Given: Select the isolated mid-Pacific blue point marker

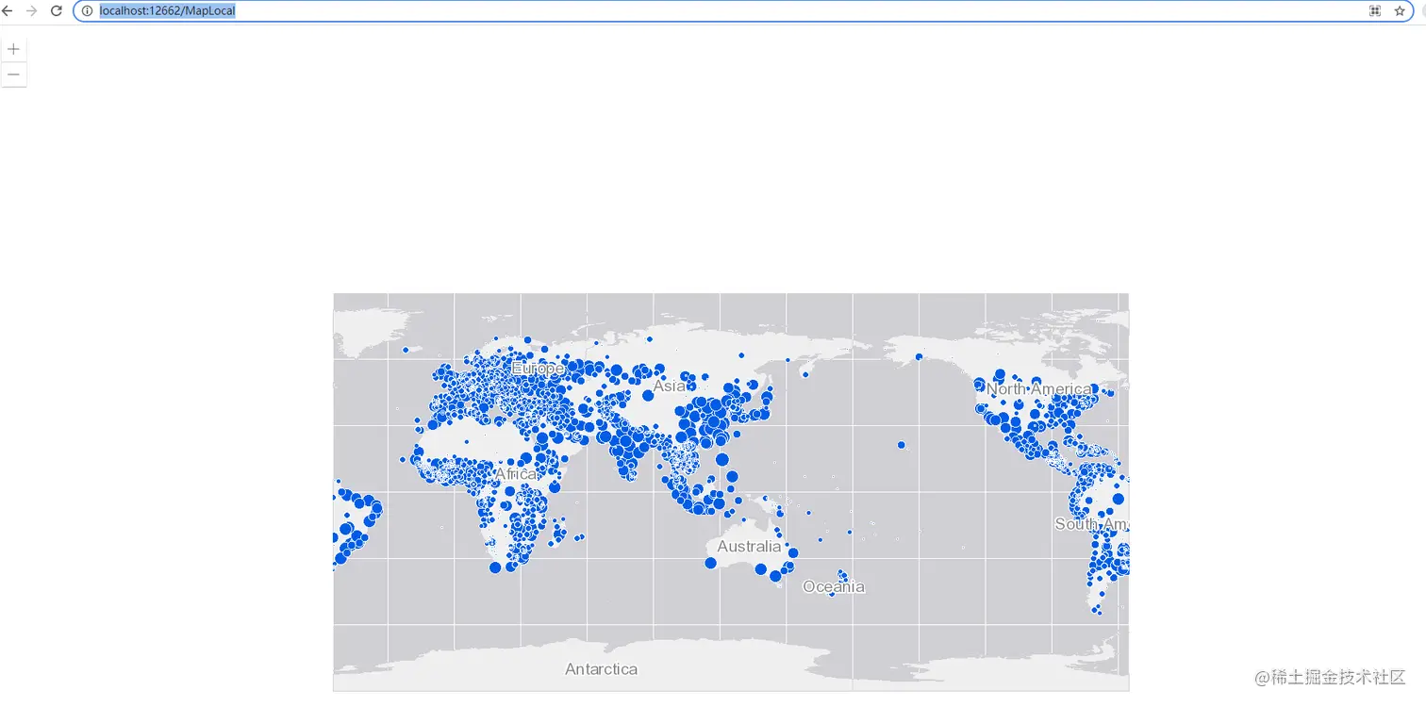Looking at the screenshot, I should coord(902,445).
